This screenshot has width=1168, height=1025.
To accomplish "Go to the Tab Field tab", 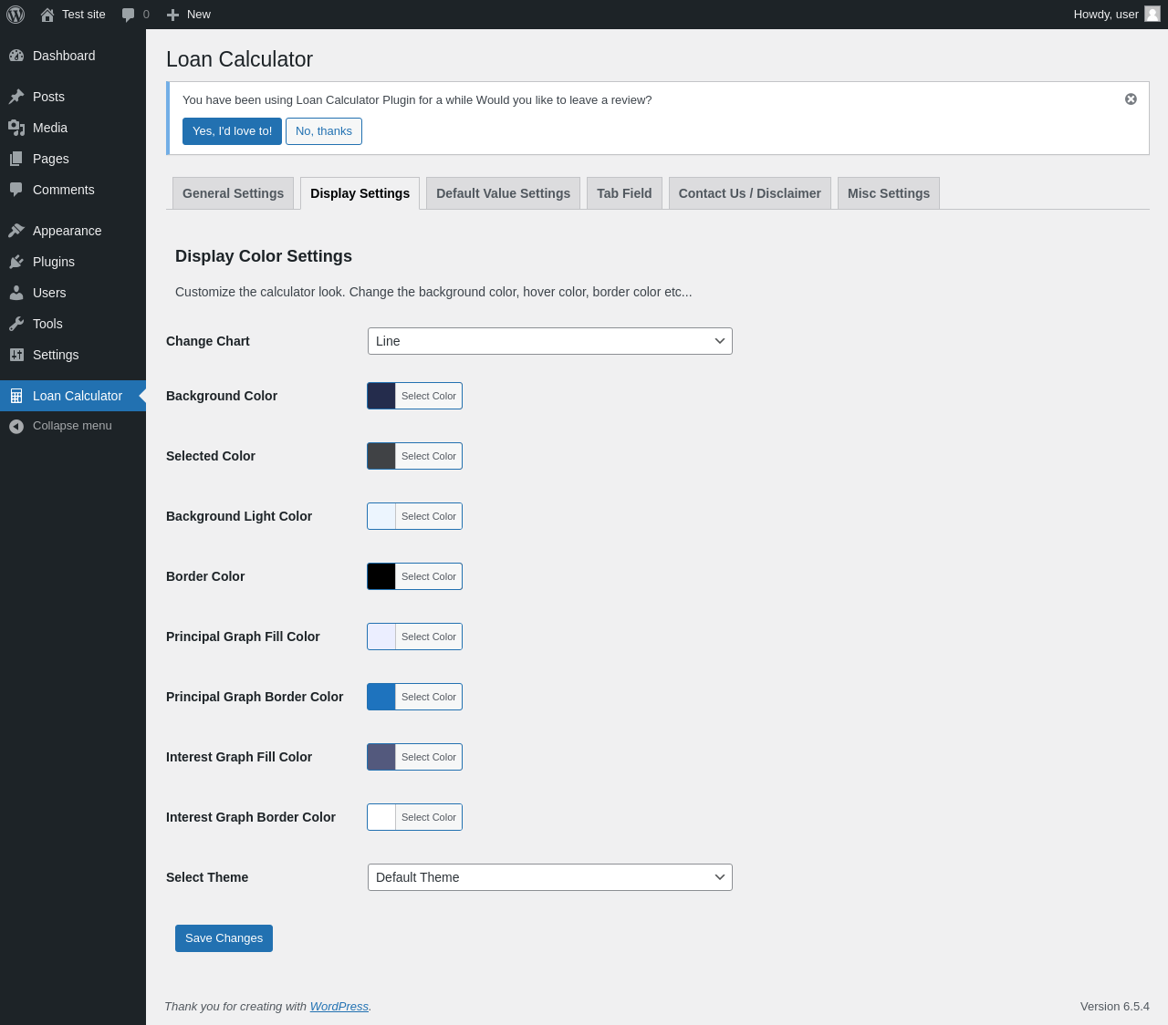I will pyautogui.click(x=624, y=193).
